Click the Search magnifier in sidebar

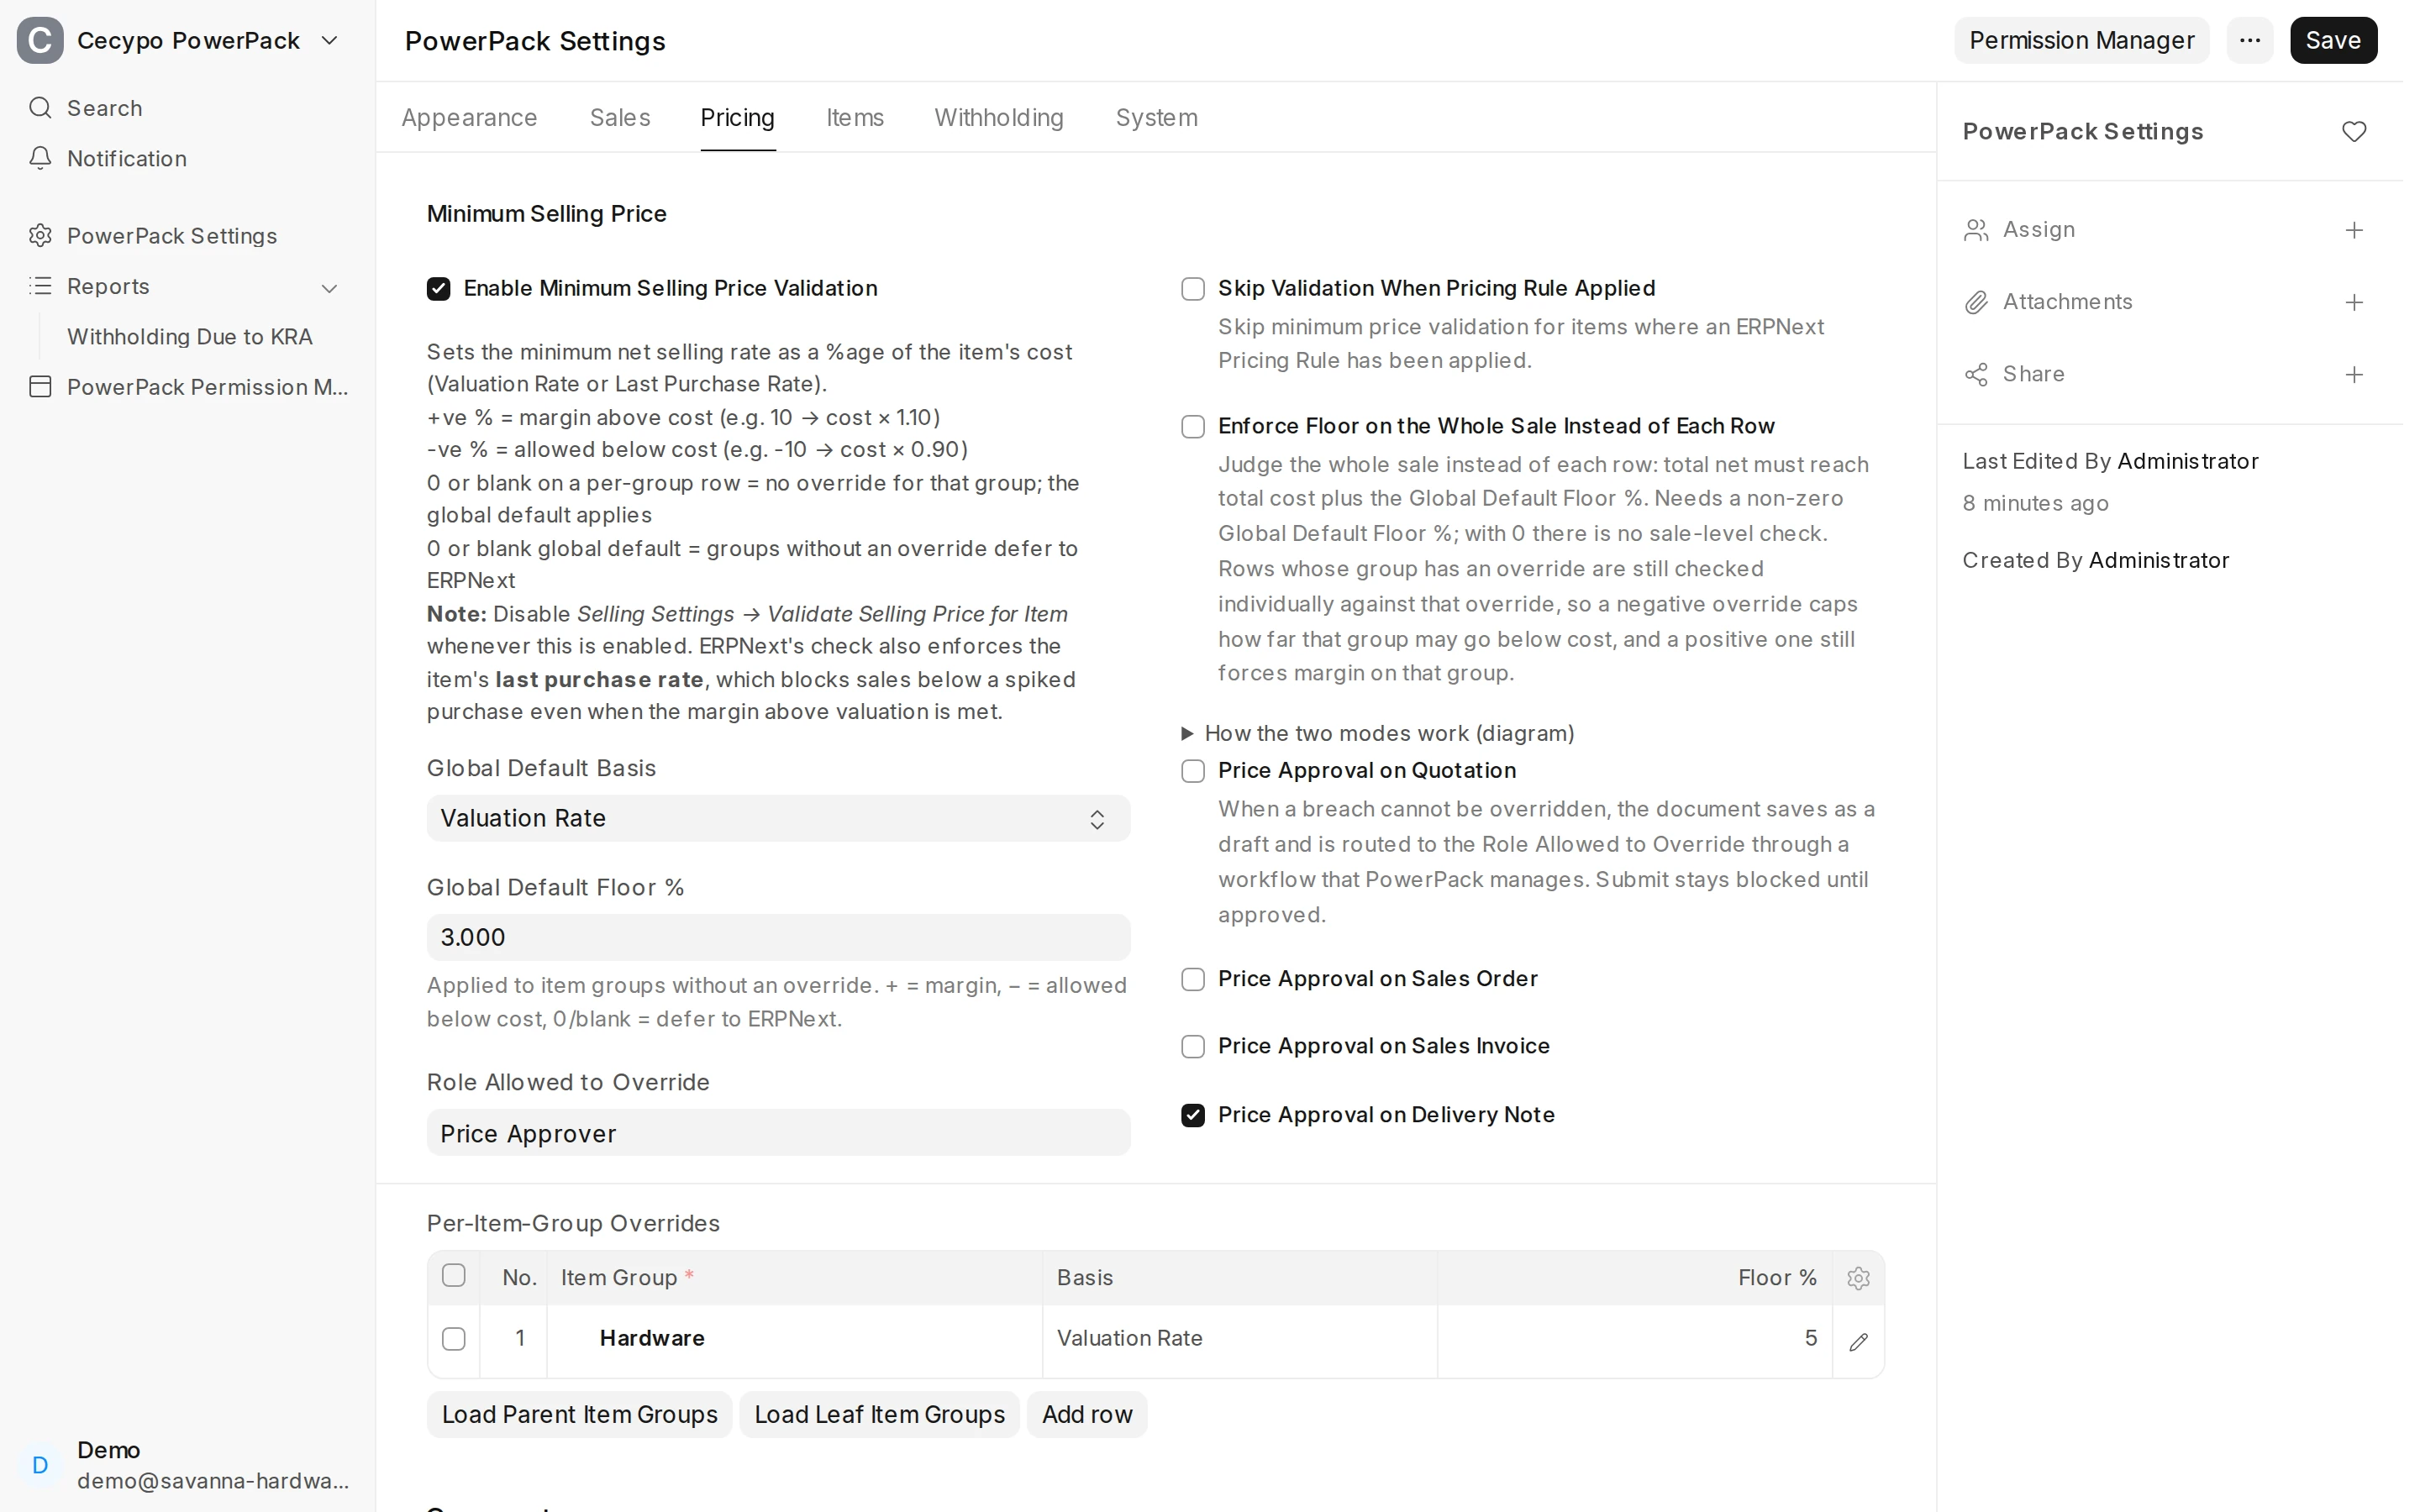pyautogui.click(x=40, y=108)
